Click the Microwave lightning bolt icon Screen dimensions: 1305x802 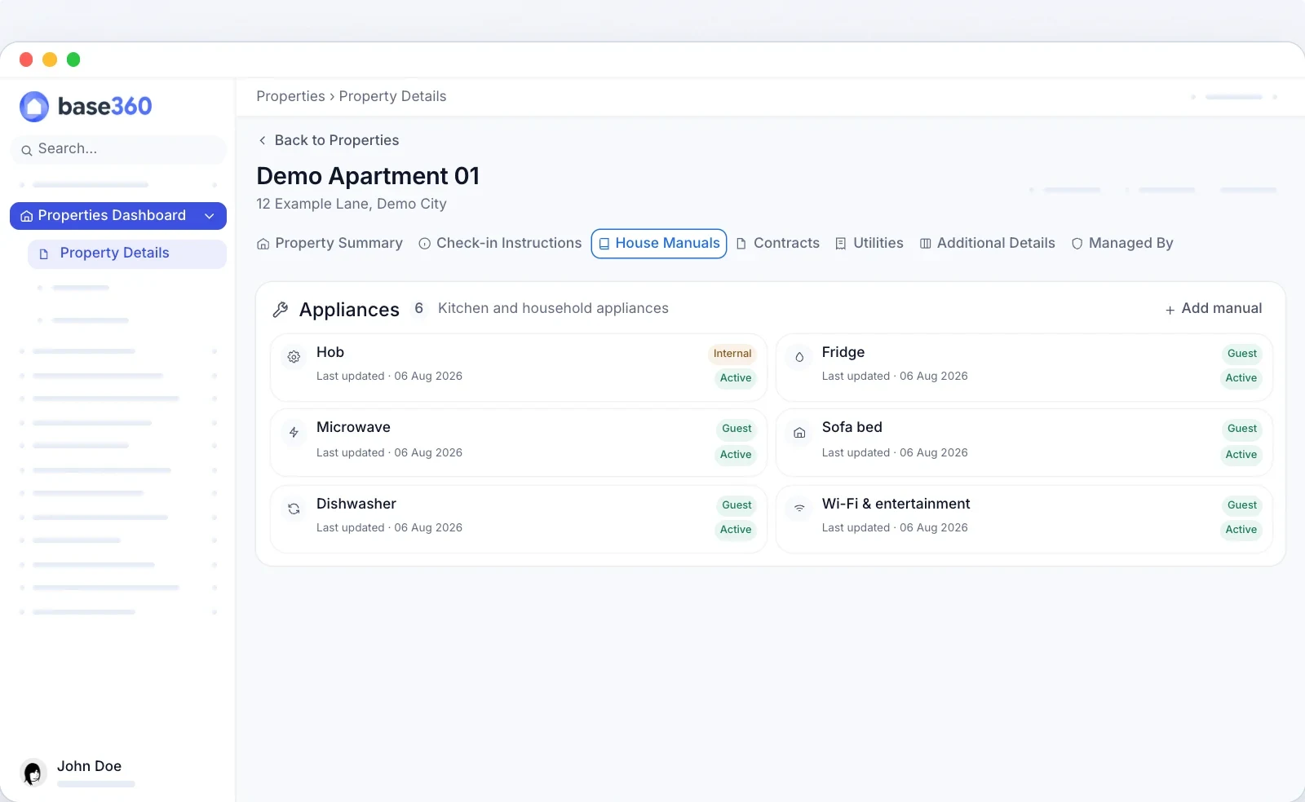[294, 432]
